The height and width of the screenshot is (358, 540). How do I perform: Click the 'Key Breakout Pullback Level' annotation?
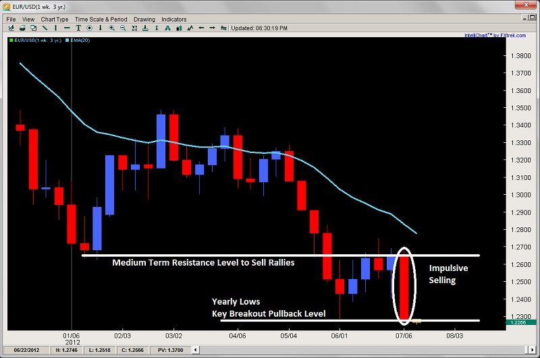269,314
